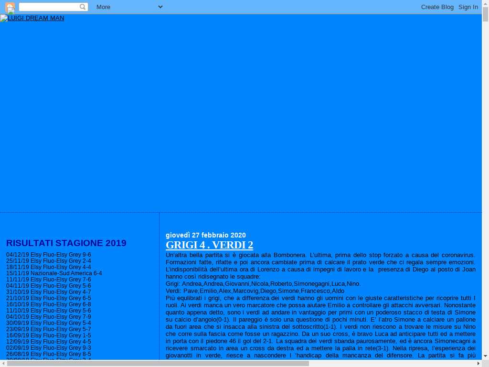Open the More dropdown in the navbar
Screen dimensions: 489x367
tap(129, 7)
